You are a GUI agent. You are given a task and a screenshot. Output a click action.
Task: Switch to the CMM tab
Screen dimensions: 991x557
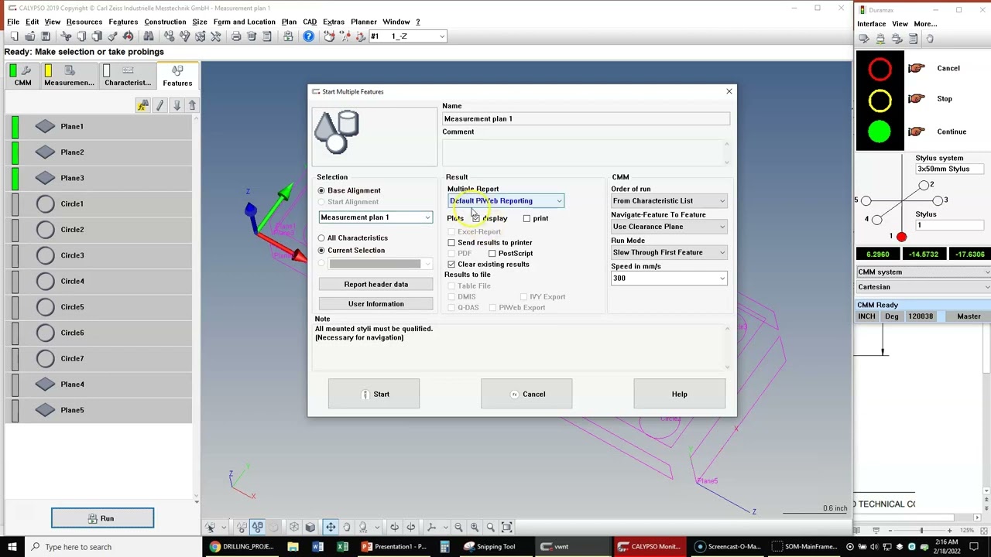[22, 75]
